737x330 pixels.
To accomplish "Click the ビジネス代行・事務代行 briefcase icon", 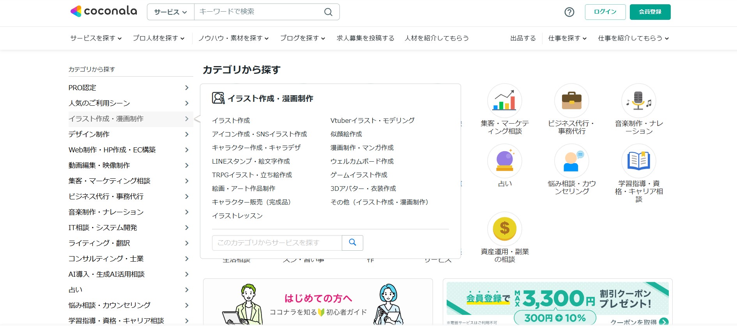I will [572, 101].
